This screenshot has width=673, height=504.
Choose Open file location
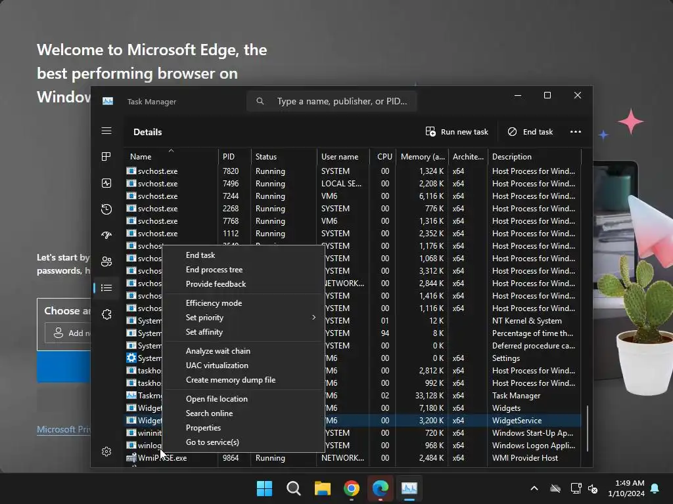tap(244, 399)
